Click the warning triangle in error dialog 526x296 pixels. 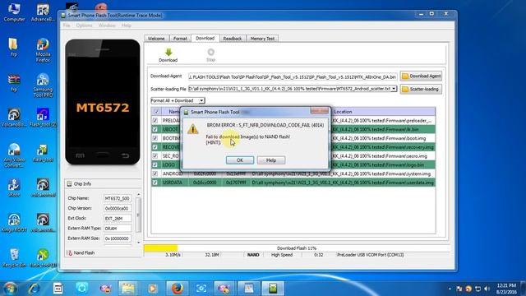(192, 129)
